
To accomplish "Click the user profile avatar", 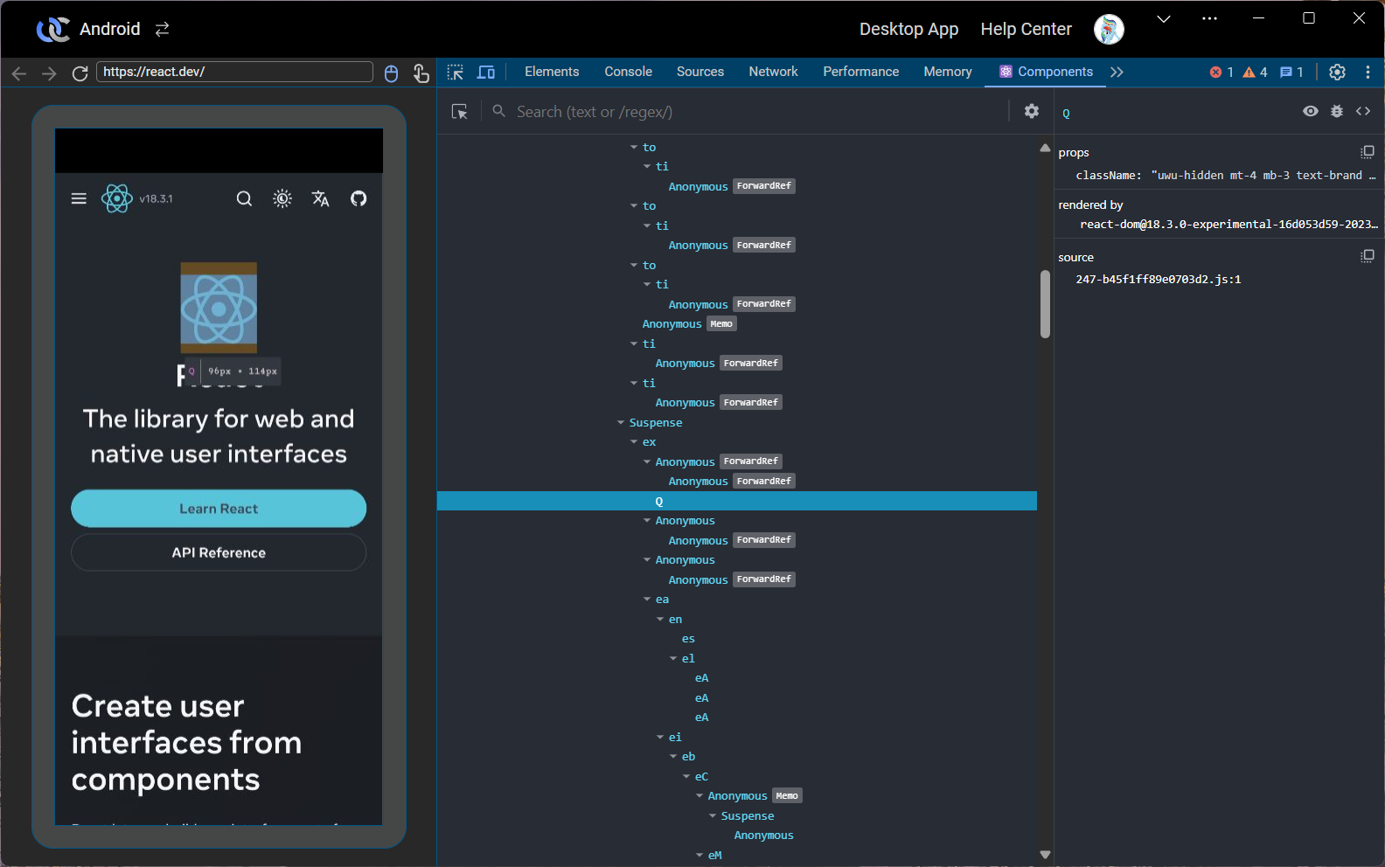I will (x=1109, y=29).
